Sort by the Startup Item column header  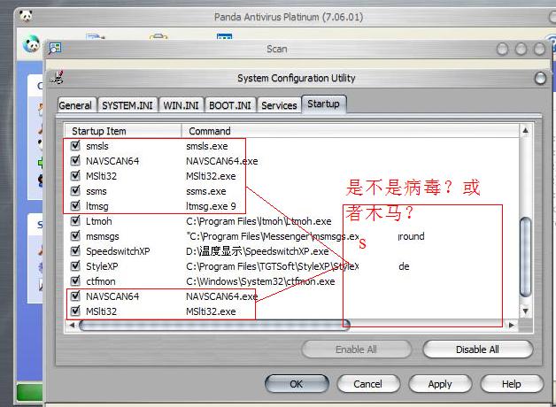tap(123, 131)
